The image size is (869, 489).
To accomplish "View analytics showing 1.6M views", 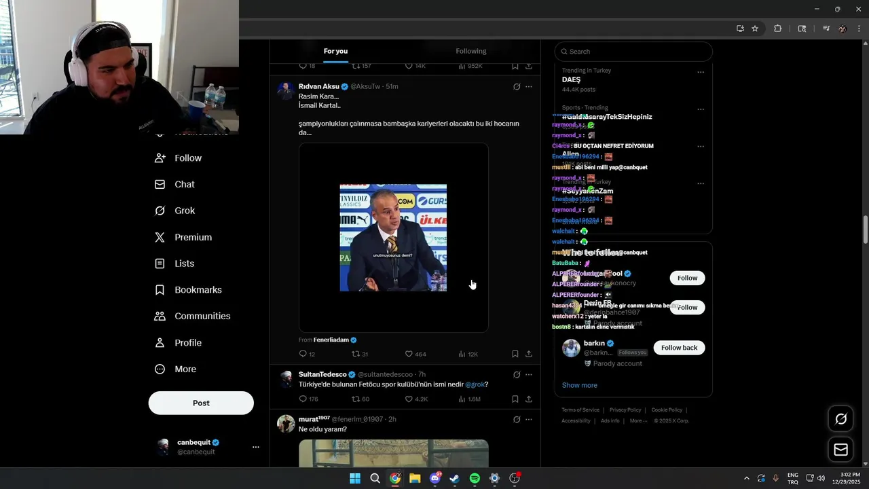I will [470, 399].
